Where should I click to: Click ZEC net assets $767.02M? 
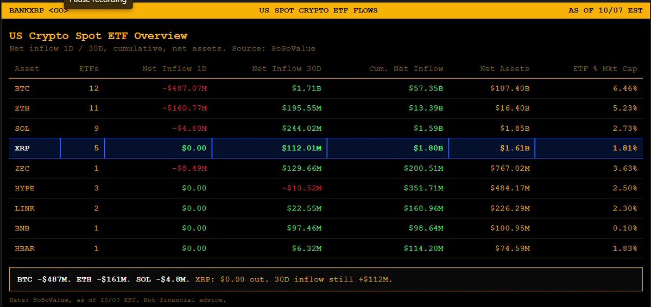point(510,168)
